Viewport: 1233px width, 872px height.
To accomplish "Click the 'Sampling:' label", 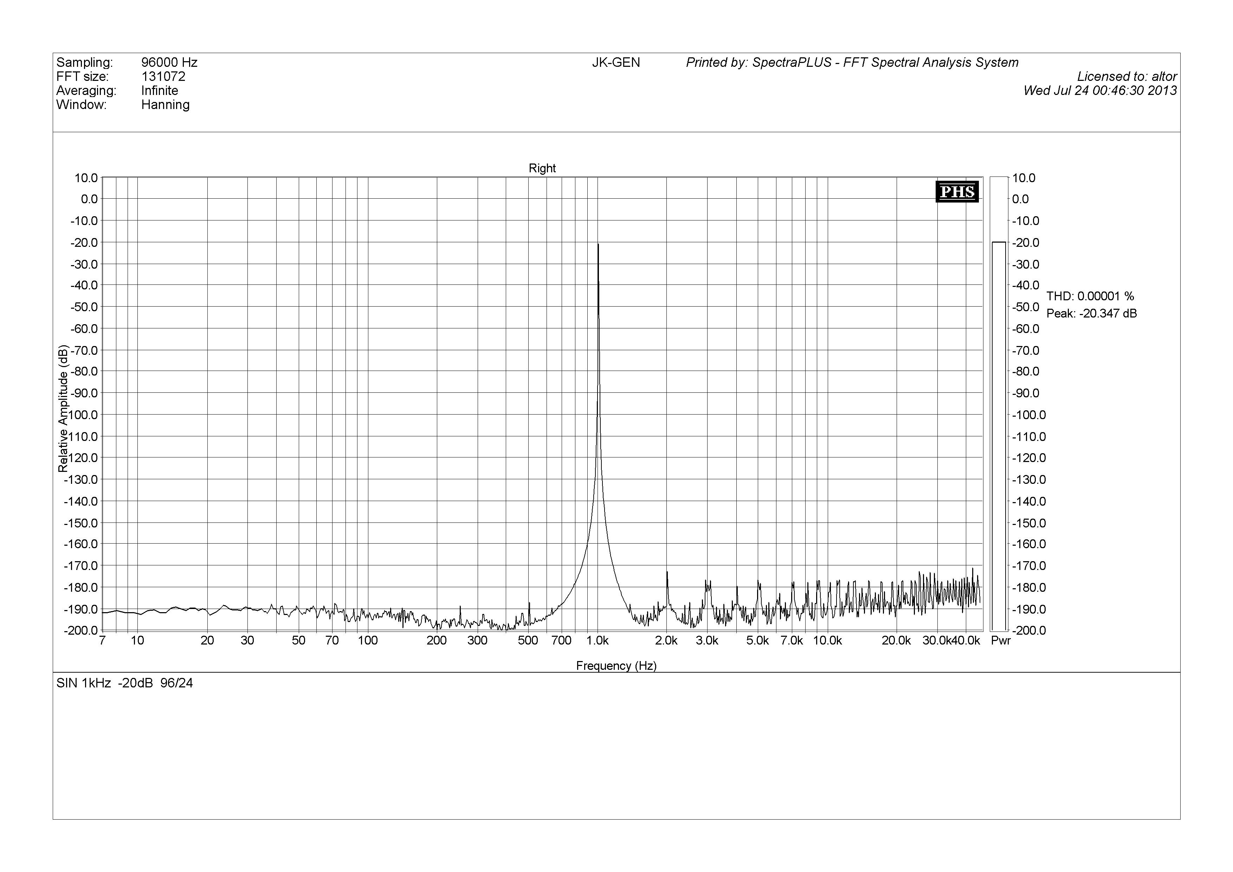I will pyautogui.click(x=85, y=62).
